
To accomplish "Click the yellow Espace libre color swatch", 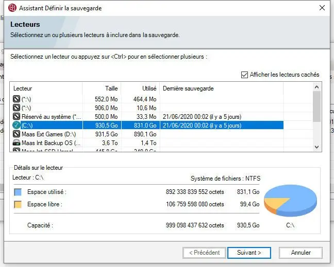I will pyautogui.click(x=18, y=204).
